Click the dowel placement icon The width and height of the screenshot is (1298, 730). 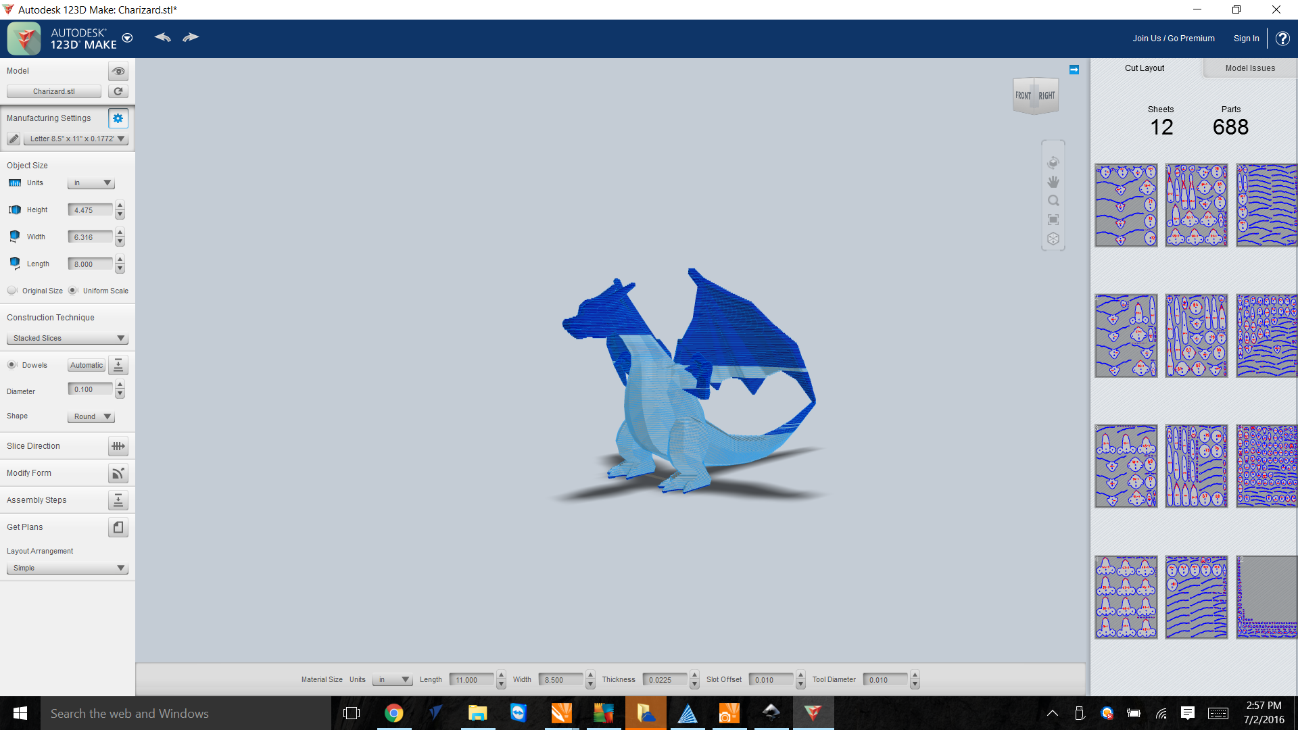(x=118, y=365)
